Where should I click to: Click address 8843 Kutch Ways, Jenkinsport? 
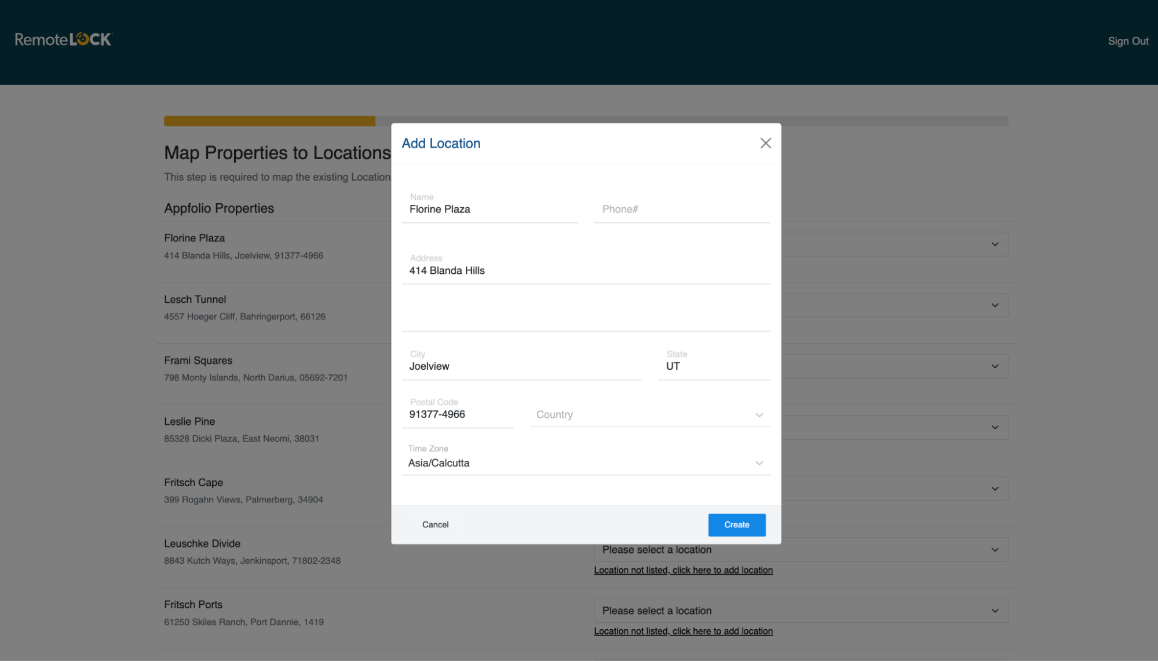pos(252,560)
